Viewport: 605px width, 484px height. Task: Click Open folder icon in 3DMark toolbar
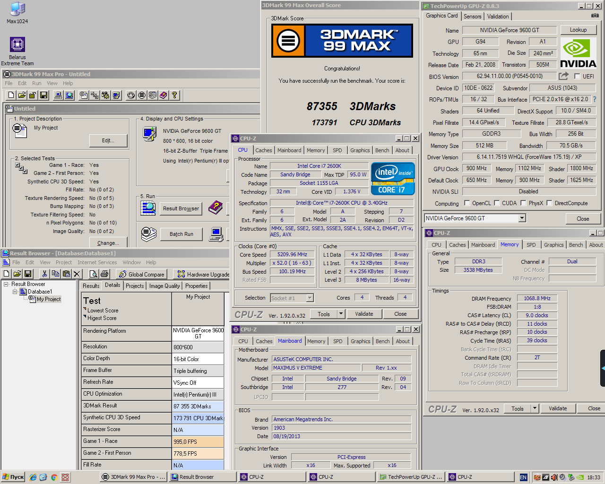22,95
